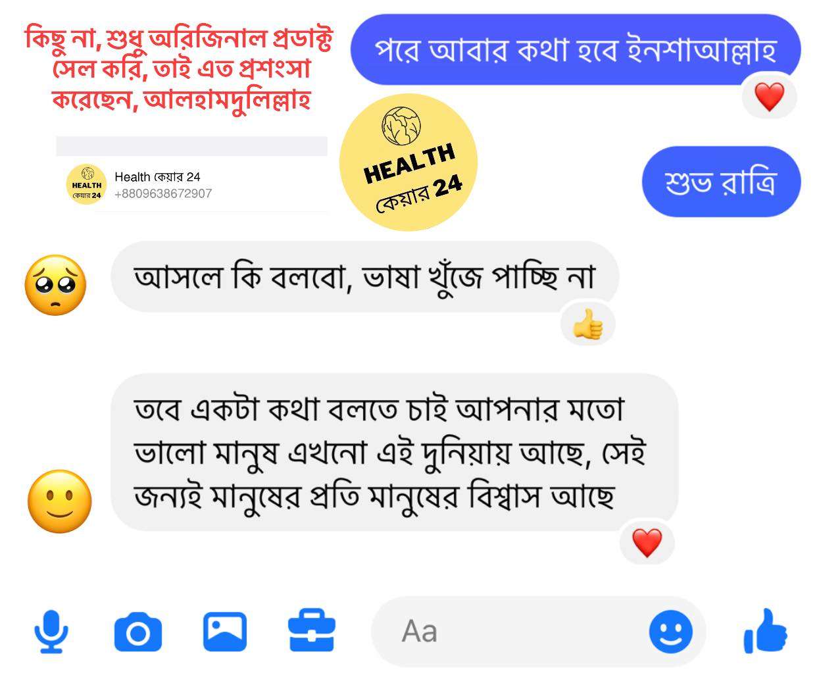This screenshot has height=683, width=817.
Task: Click the small Health কেয়ার 24 avatar
Action: (87, 185)
